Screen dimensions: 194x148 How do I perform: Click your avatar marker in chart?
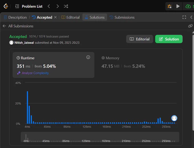pyautogui.click(x=174, y=118)
